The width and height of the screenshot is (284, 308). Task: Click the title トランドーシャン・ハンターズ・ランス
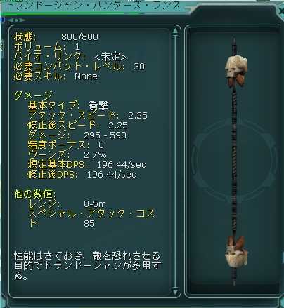[93, 5]
